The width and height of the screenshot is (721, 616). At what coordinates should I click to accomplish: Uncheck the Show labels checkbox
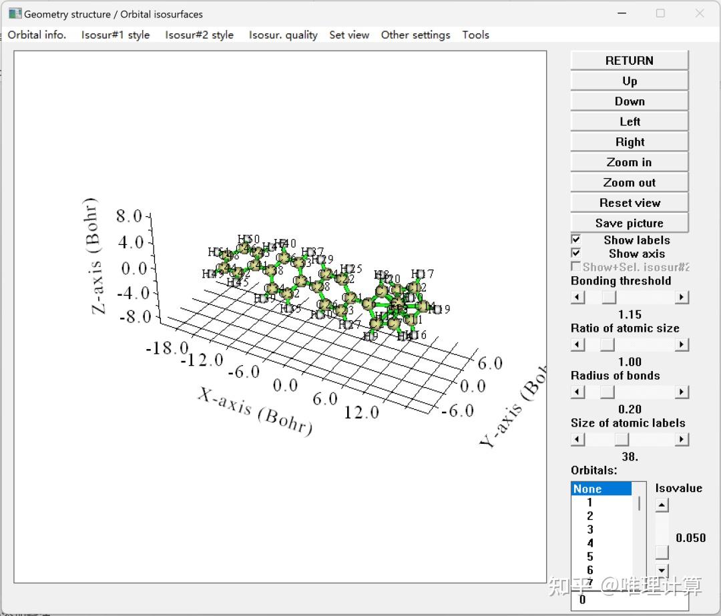(576, 240)
